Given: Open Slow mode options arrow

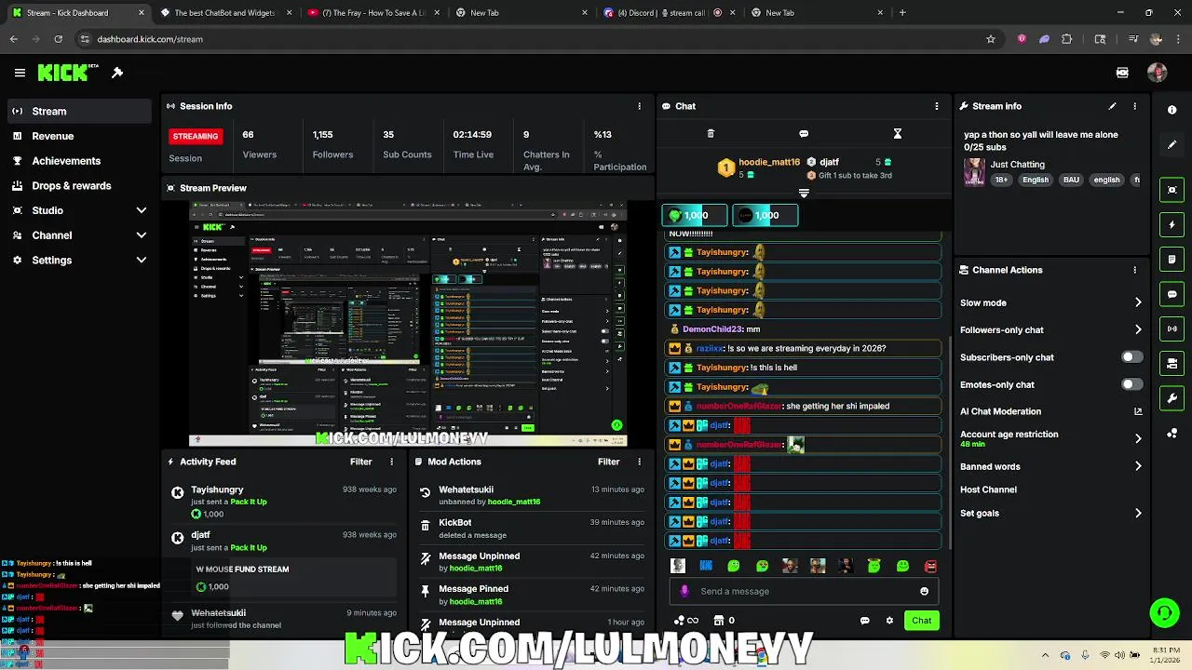Looking at the screenshot, I should tap(1138, 302).
